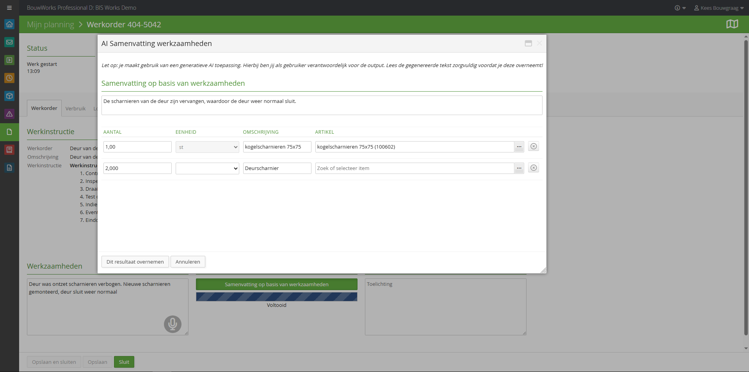Switch to the Werkorder tab
This screenshot has height=372, width=749.
(x=44, y=108)
